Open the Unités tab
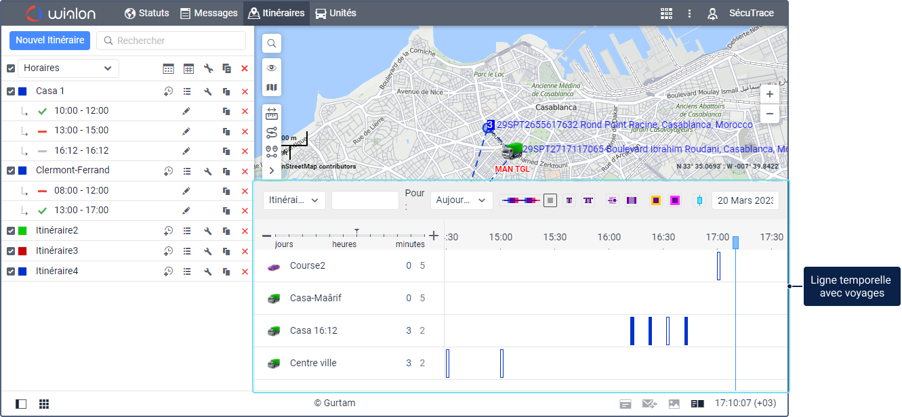Image resolution: width=902 pixels, height=417 pixels. 336,14
